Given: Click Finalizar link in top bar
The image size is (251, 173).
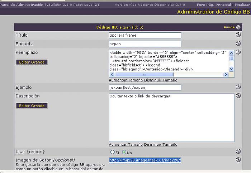Looking at the screenshot, I should (242, 5).
